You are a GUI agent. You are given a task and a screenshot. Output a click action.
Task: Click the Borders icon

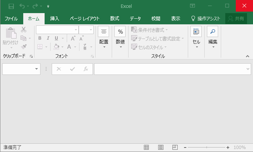coord(40,47)
